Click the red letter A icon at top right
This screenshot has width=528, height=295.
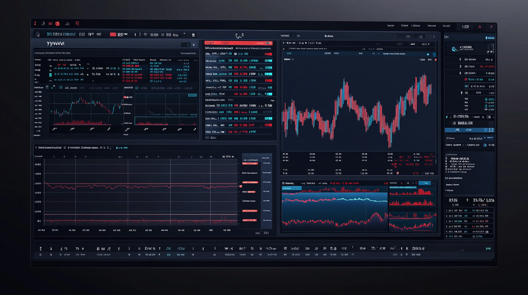coord(480,26)
